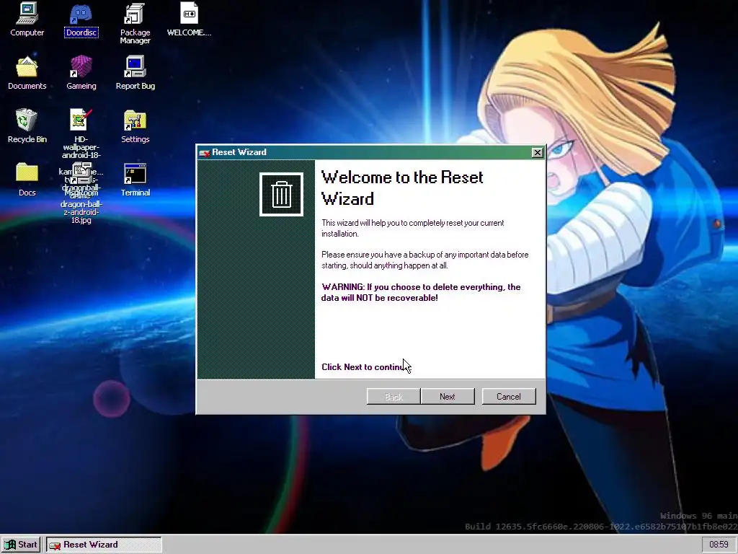The width and height of the screenshot is (738, 554).
Task: Click the WARNING data not recoverable text
Action: 421,292
